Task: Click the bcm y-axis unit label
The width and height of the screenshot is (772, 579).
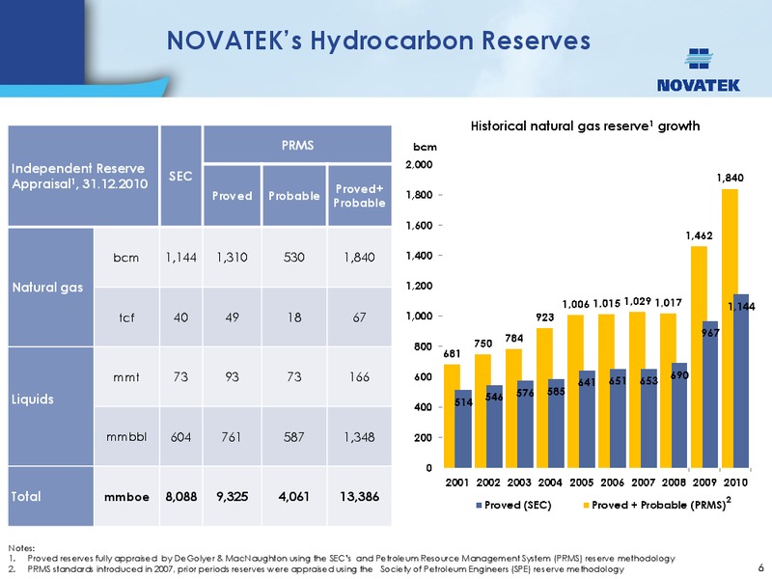Action: [425, 147]
